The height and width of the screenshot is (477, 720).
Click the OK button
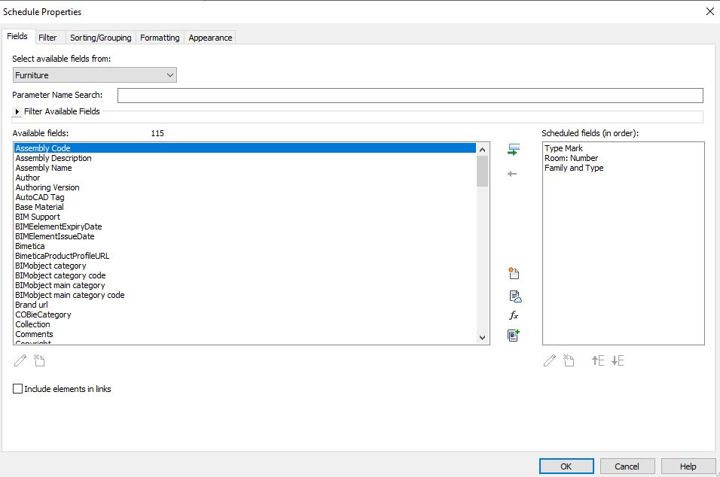[x=566, y=466]
